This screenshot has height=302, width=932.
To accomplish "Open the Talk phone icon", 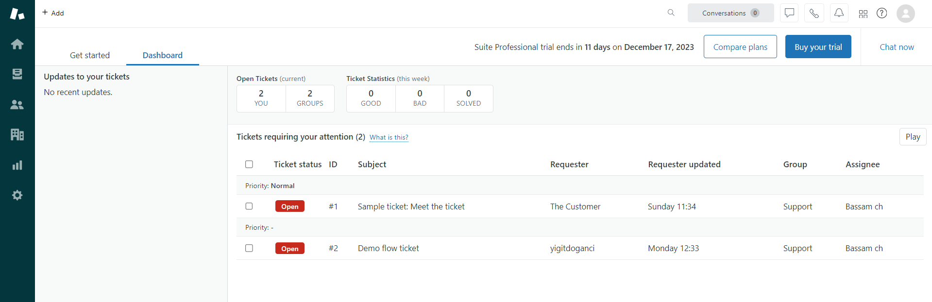I will point(814,13).
